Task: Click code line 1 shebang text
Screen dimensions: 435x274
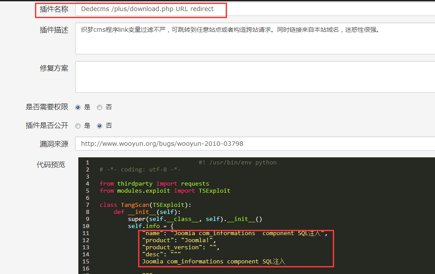Action: click(238, 162)
